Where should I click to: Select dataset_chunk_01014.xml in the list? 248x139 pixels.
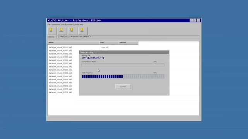click(60, 92)
